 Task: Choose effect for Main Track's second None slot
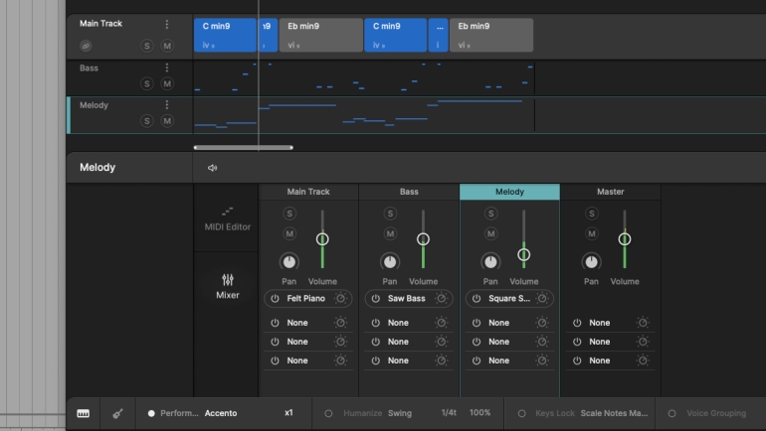click(297, 342)
